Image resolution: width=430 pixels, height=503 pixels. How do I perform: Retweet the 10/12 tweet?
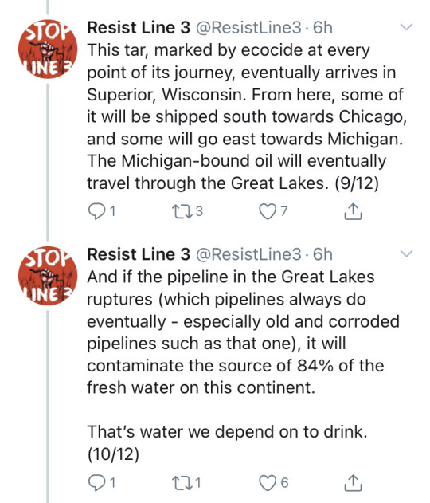pos(181,483)
